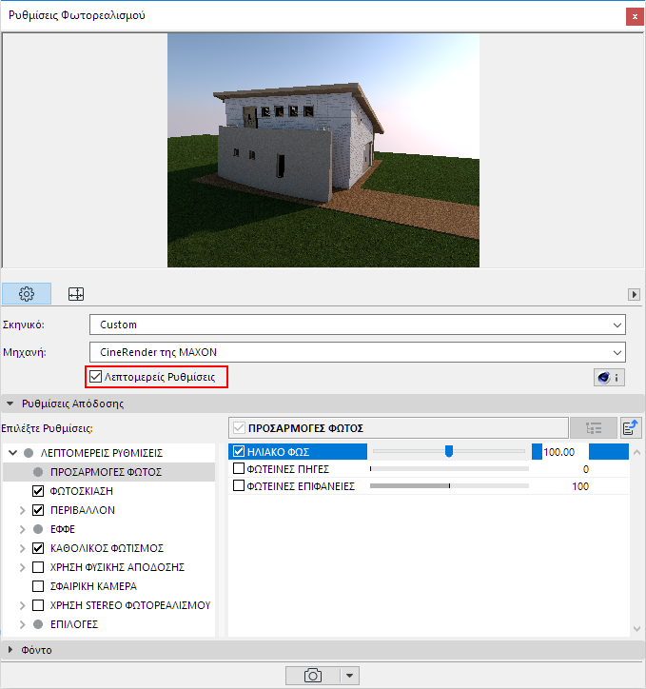Open CineRender info button
Image resolution: width=646 pixels, height=689 pixels.
609,378
